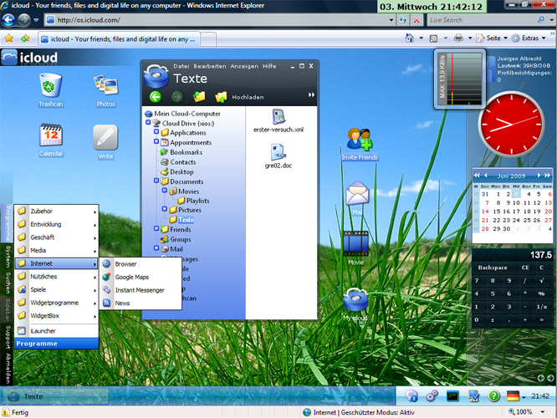Select Contacts in the folder tree
The width and height of the screenshot is (557, 418).
pos(182,162)
